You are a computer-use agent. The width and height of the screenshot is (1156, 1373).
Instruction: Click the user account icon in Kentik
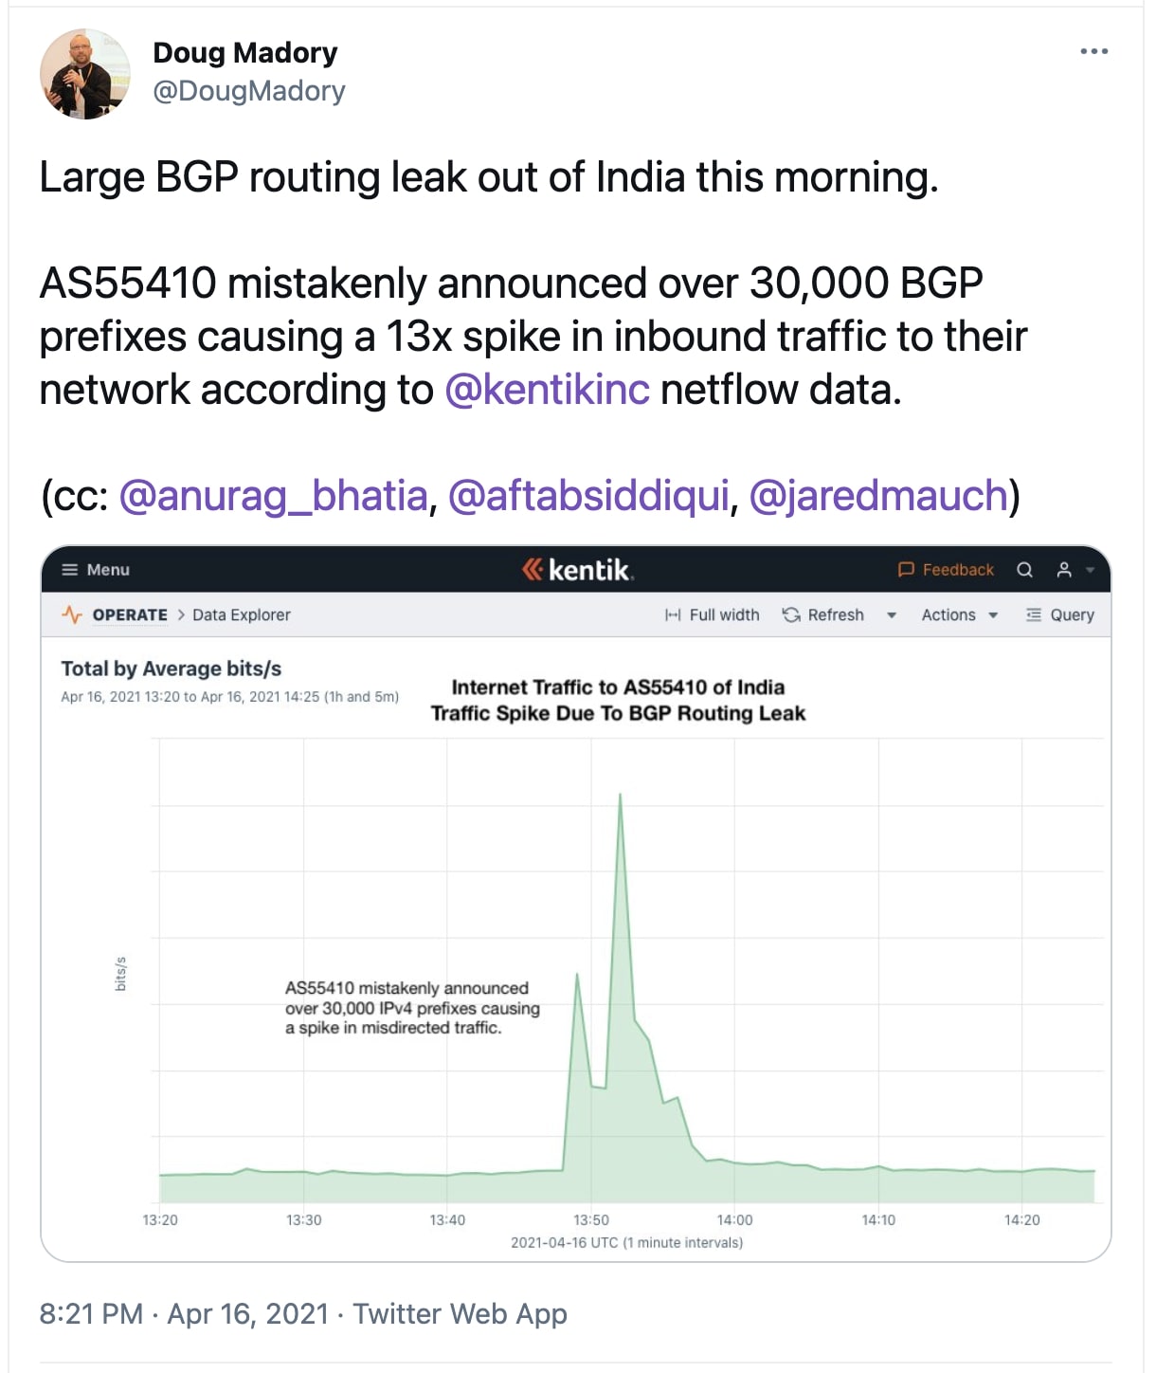point(1064,570)
